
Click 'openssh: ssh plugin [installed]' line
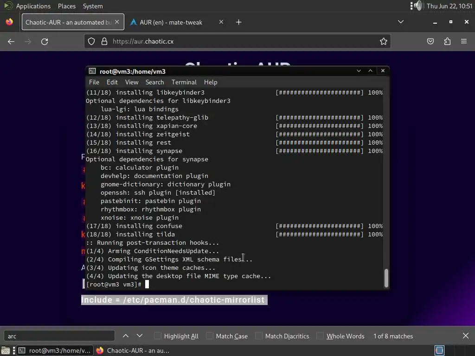tap(158, 192)
